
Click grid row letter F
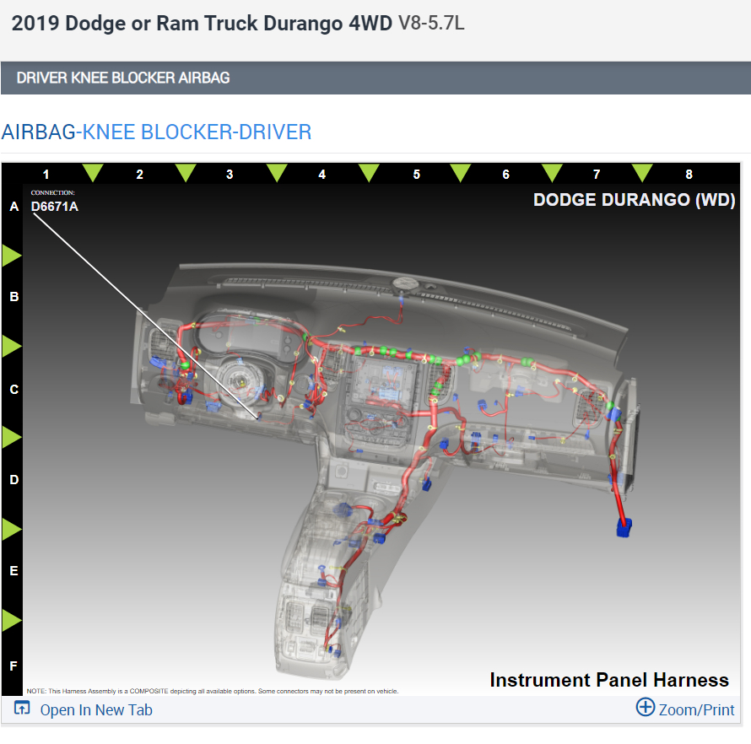tap(14, 666)
